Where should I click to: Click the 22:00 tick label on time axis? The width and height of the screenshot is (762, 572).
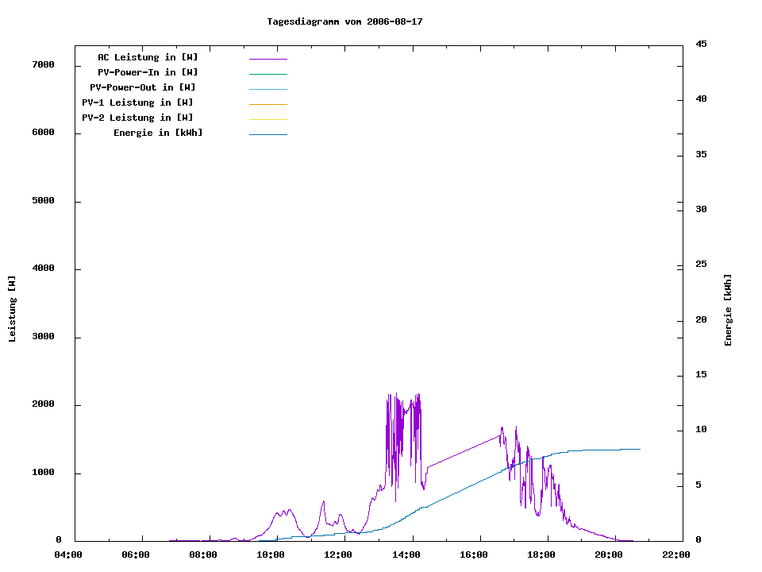pos(675,555)
